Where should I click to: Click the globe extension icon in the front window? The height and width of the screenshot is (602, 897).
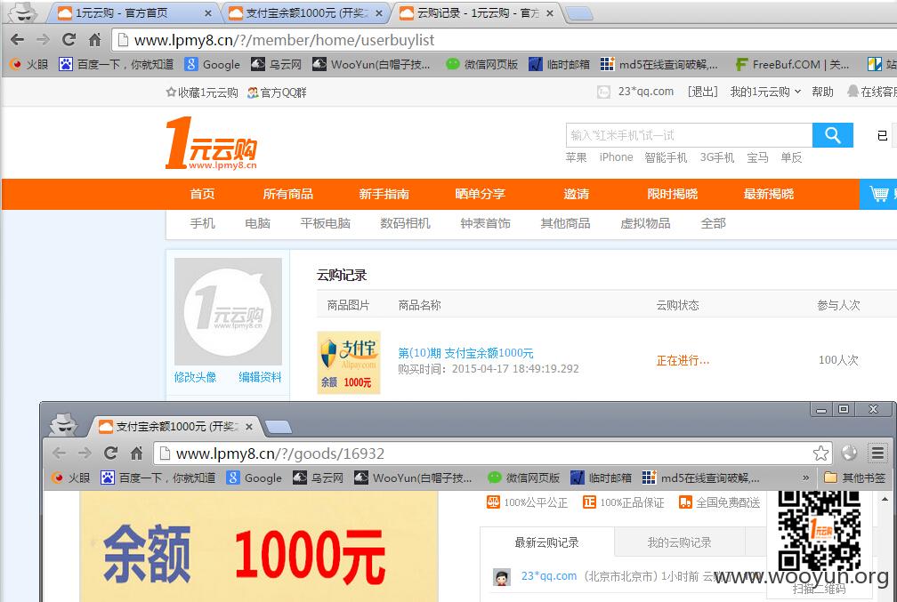850,454
